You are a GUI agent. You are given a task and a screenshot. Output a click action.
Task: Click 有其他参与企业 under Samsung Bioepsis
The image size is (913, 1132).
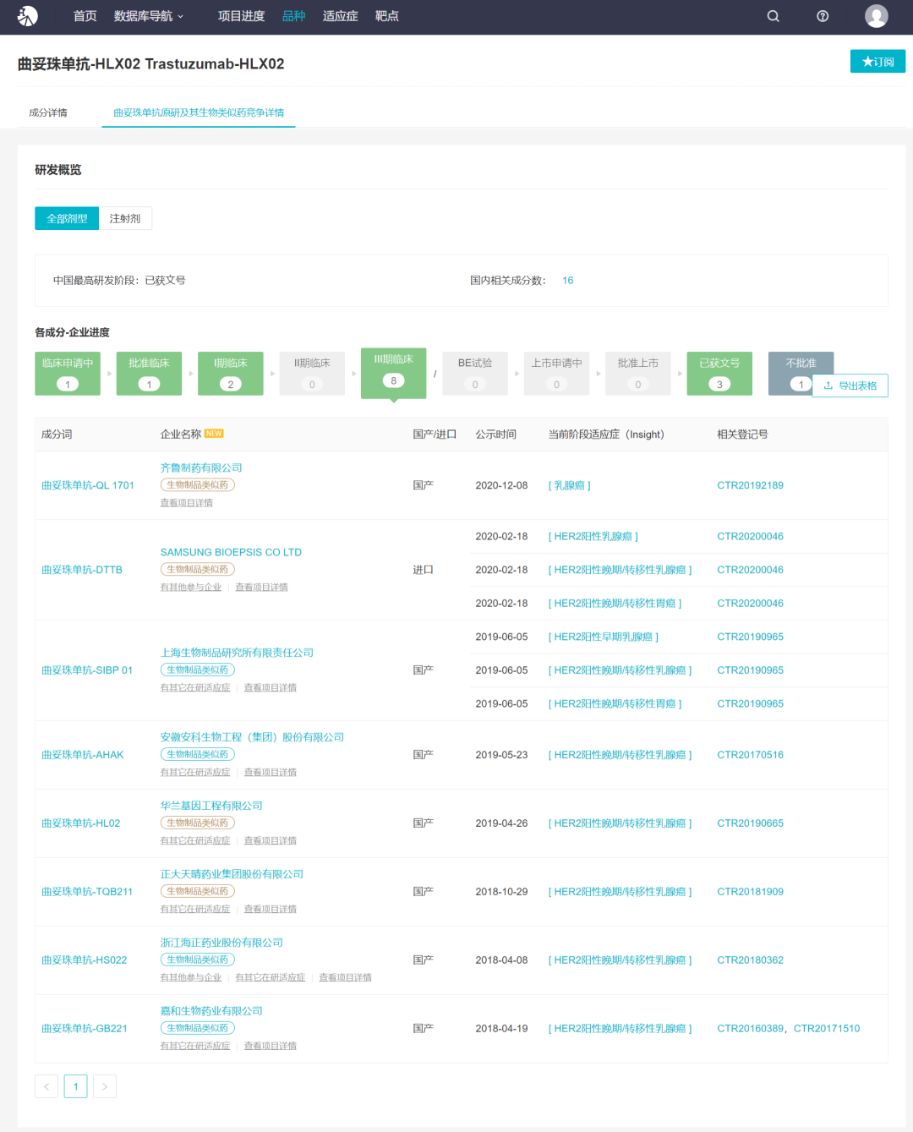(191, 588)
